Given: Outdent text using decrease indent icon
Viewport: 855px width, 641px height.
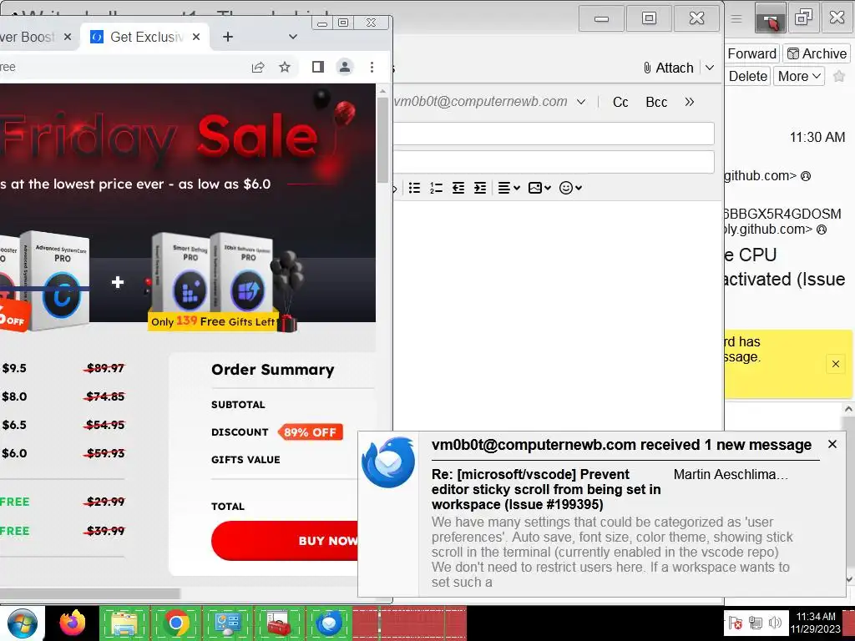Looking at the screenshot, I should (458, 188).
